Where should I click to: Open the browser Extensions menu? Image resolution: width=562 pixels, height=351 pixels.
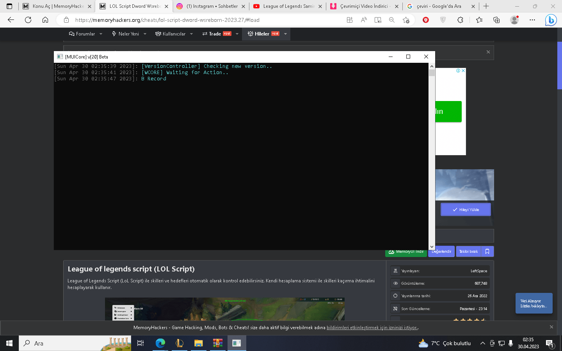tap(461, 20)
